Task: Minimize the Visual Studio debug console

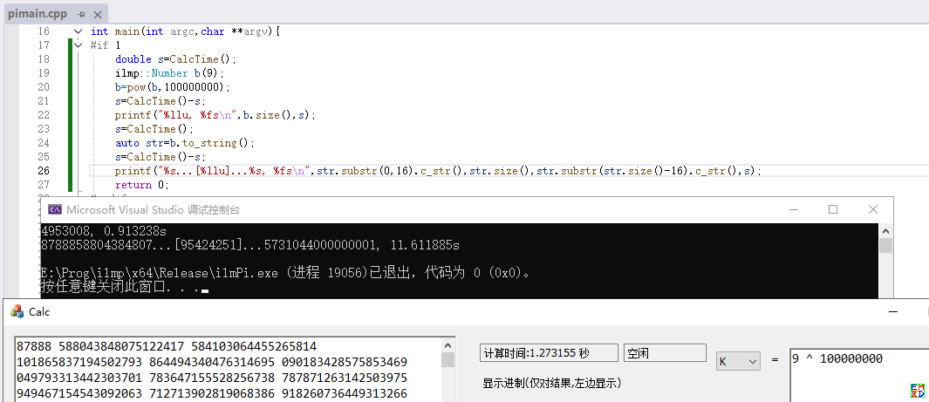Action: (793, 209)
